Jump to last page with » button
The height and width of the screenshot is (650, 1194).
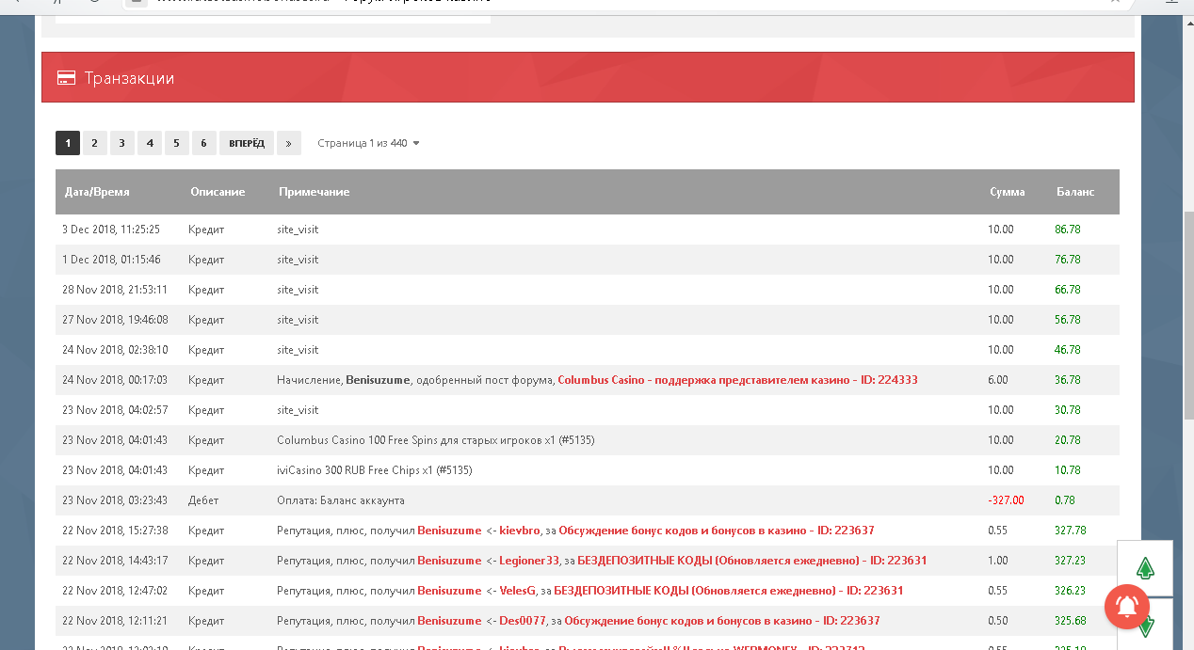pos(289,143)
